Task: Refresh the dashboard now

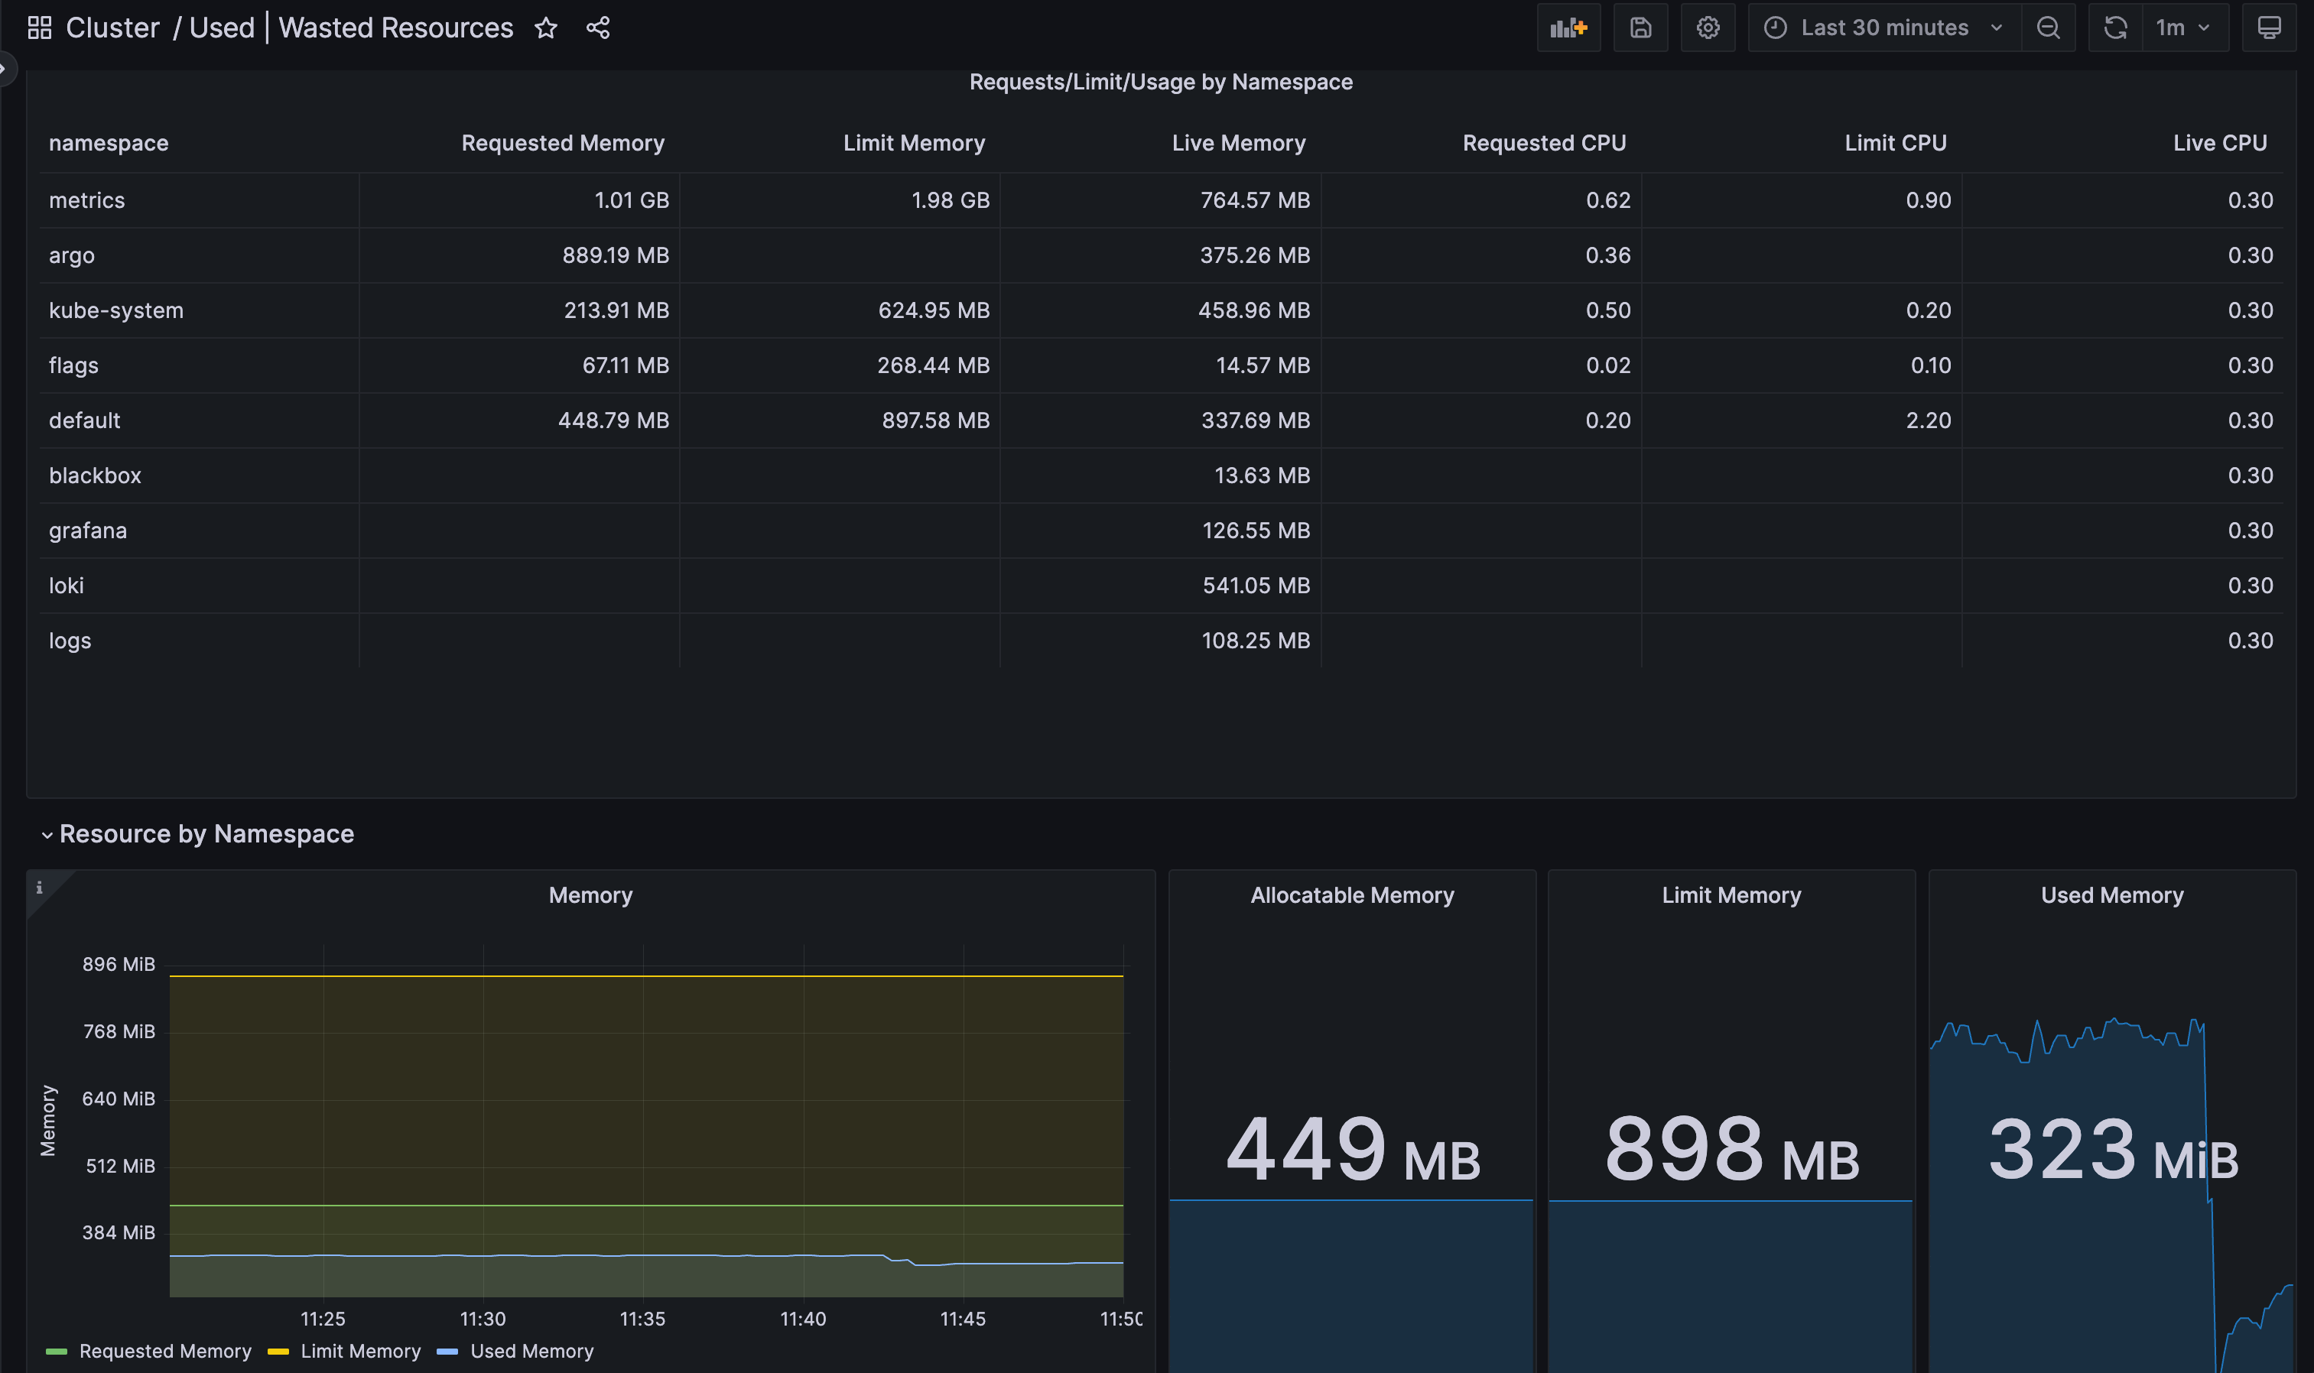Action: [x=2115, y=28]
